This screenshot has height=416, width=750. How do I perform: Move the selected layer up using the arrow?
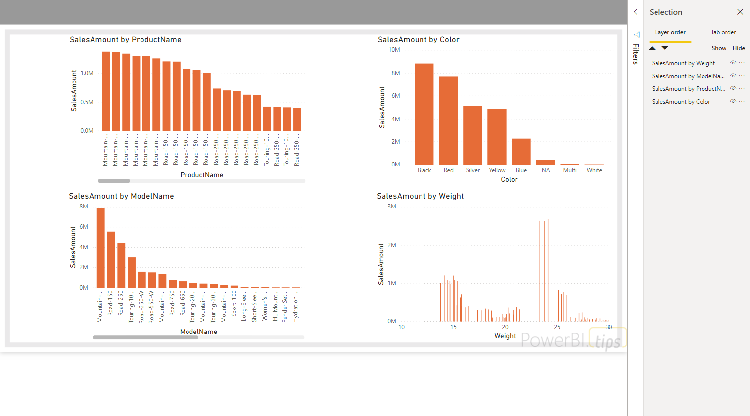point(652,48)
